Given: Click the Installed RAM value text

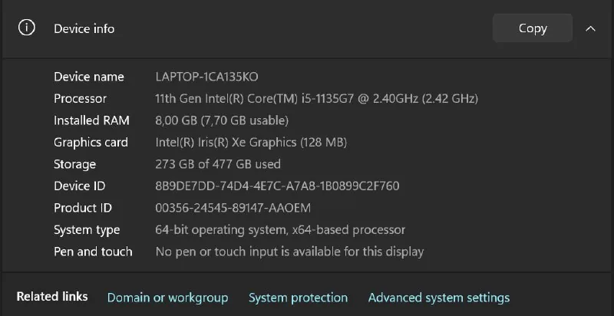Looking at the screenshot, I should (x=222, y=120).
